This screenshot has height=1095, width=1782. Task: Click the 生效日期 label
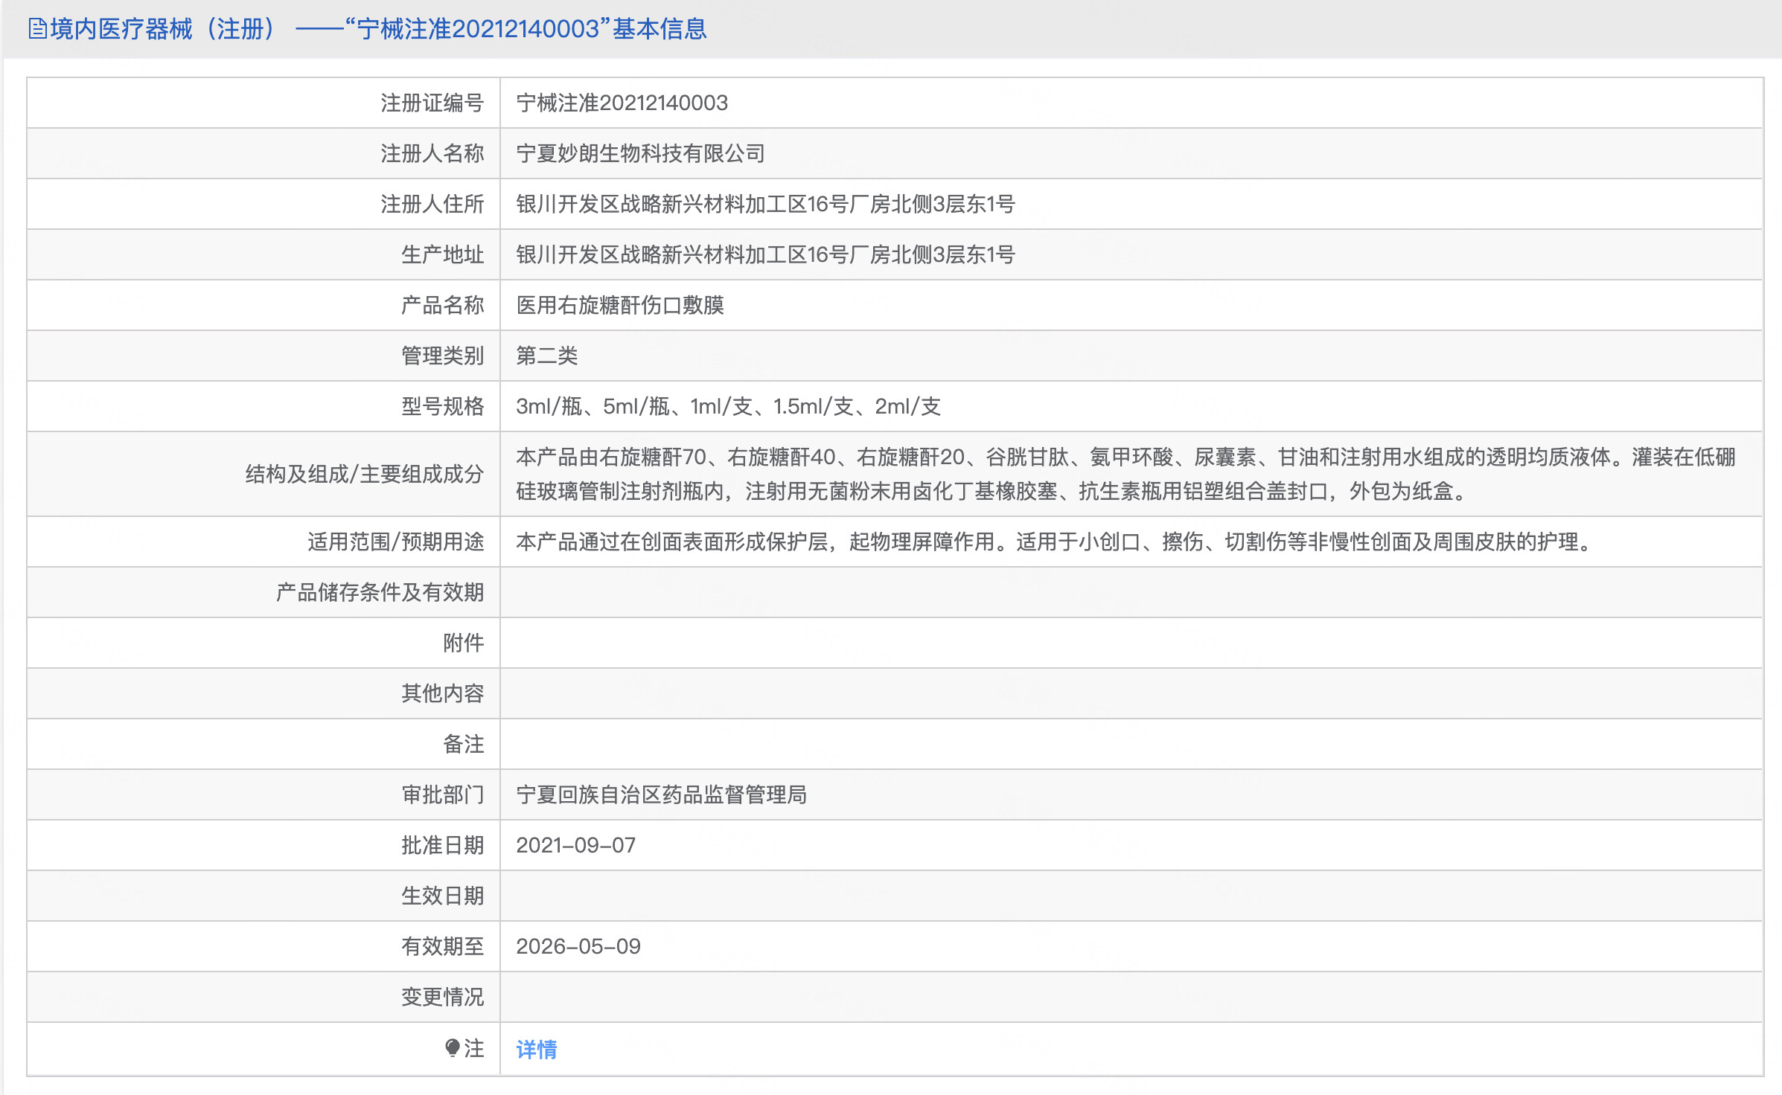(443, 896)
